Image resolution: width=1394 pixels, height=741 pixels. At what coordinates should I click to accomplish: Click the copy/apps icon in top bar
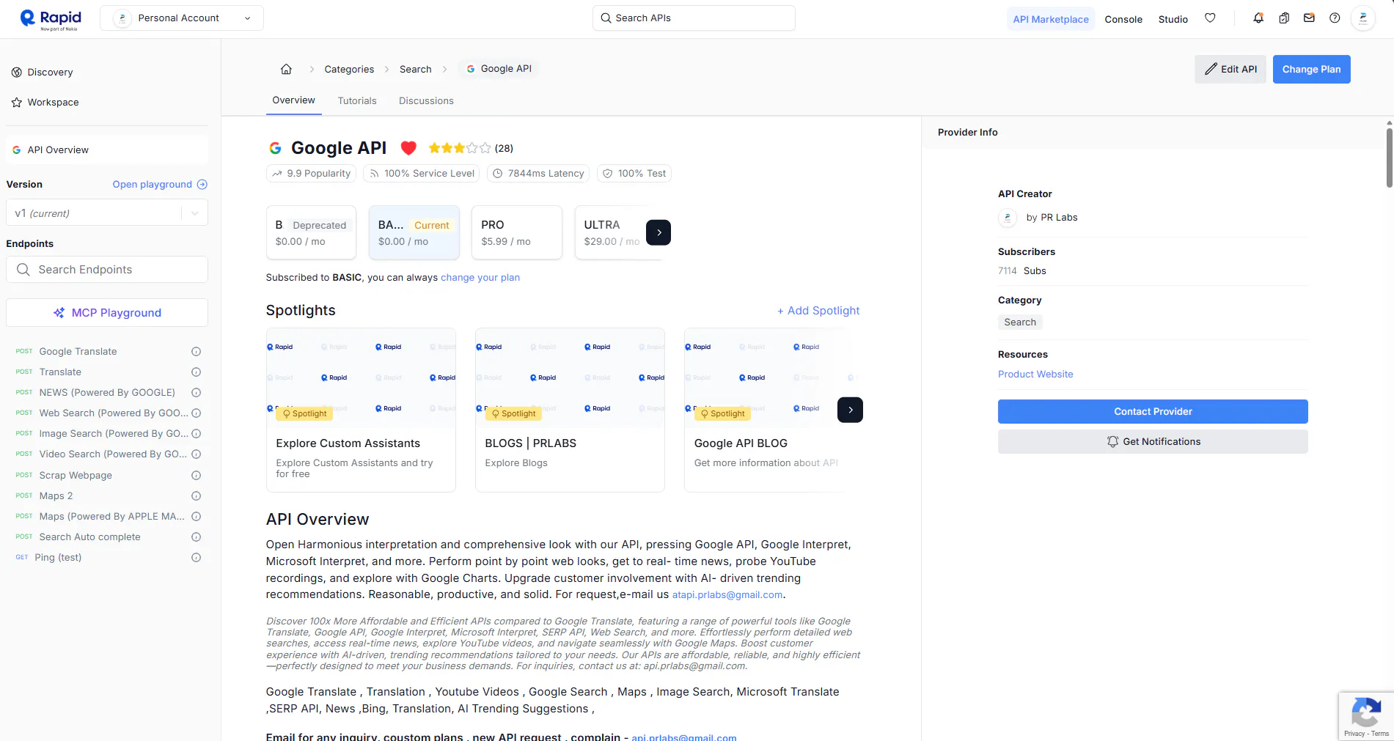1284,18
